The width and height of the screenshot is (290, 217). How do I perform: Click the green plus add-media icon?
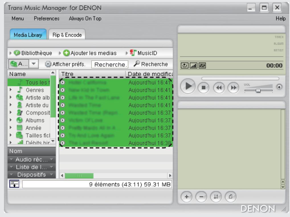[x=66, y=53]
